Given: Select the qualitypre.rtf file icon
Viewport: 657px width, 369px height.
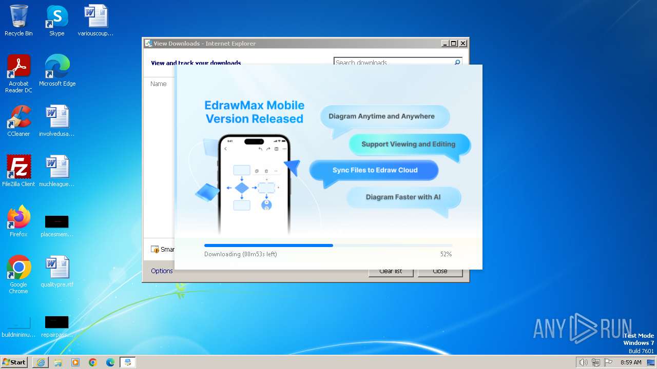Looking at the screenshot, I should (57, 272).
